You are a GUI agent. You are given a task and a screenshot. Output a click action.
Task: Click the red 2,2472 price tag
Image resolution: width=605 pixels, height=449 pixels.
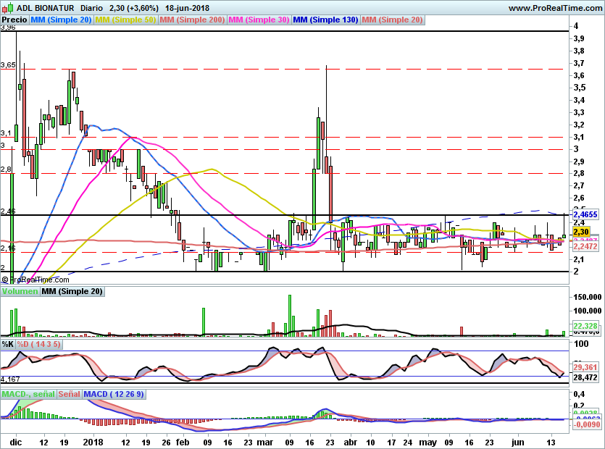point(585,246)
